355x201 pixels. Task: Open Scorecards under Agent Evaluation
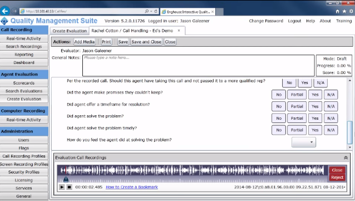[x=24, y=83]
